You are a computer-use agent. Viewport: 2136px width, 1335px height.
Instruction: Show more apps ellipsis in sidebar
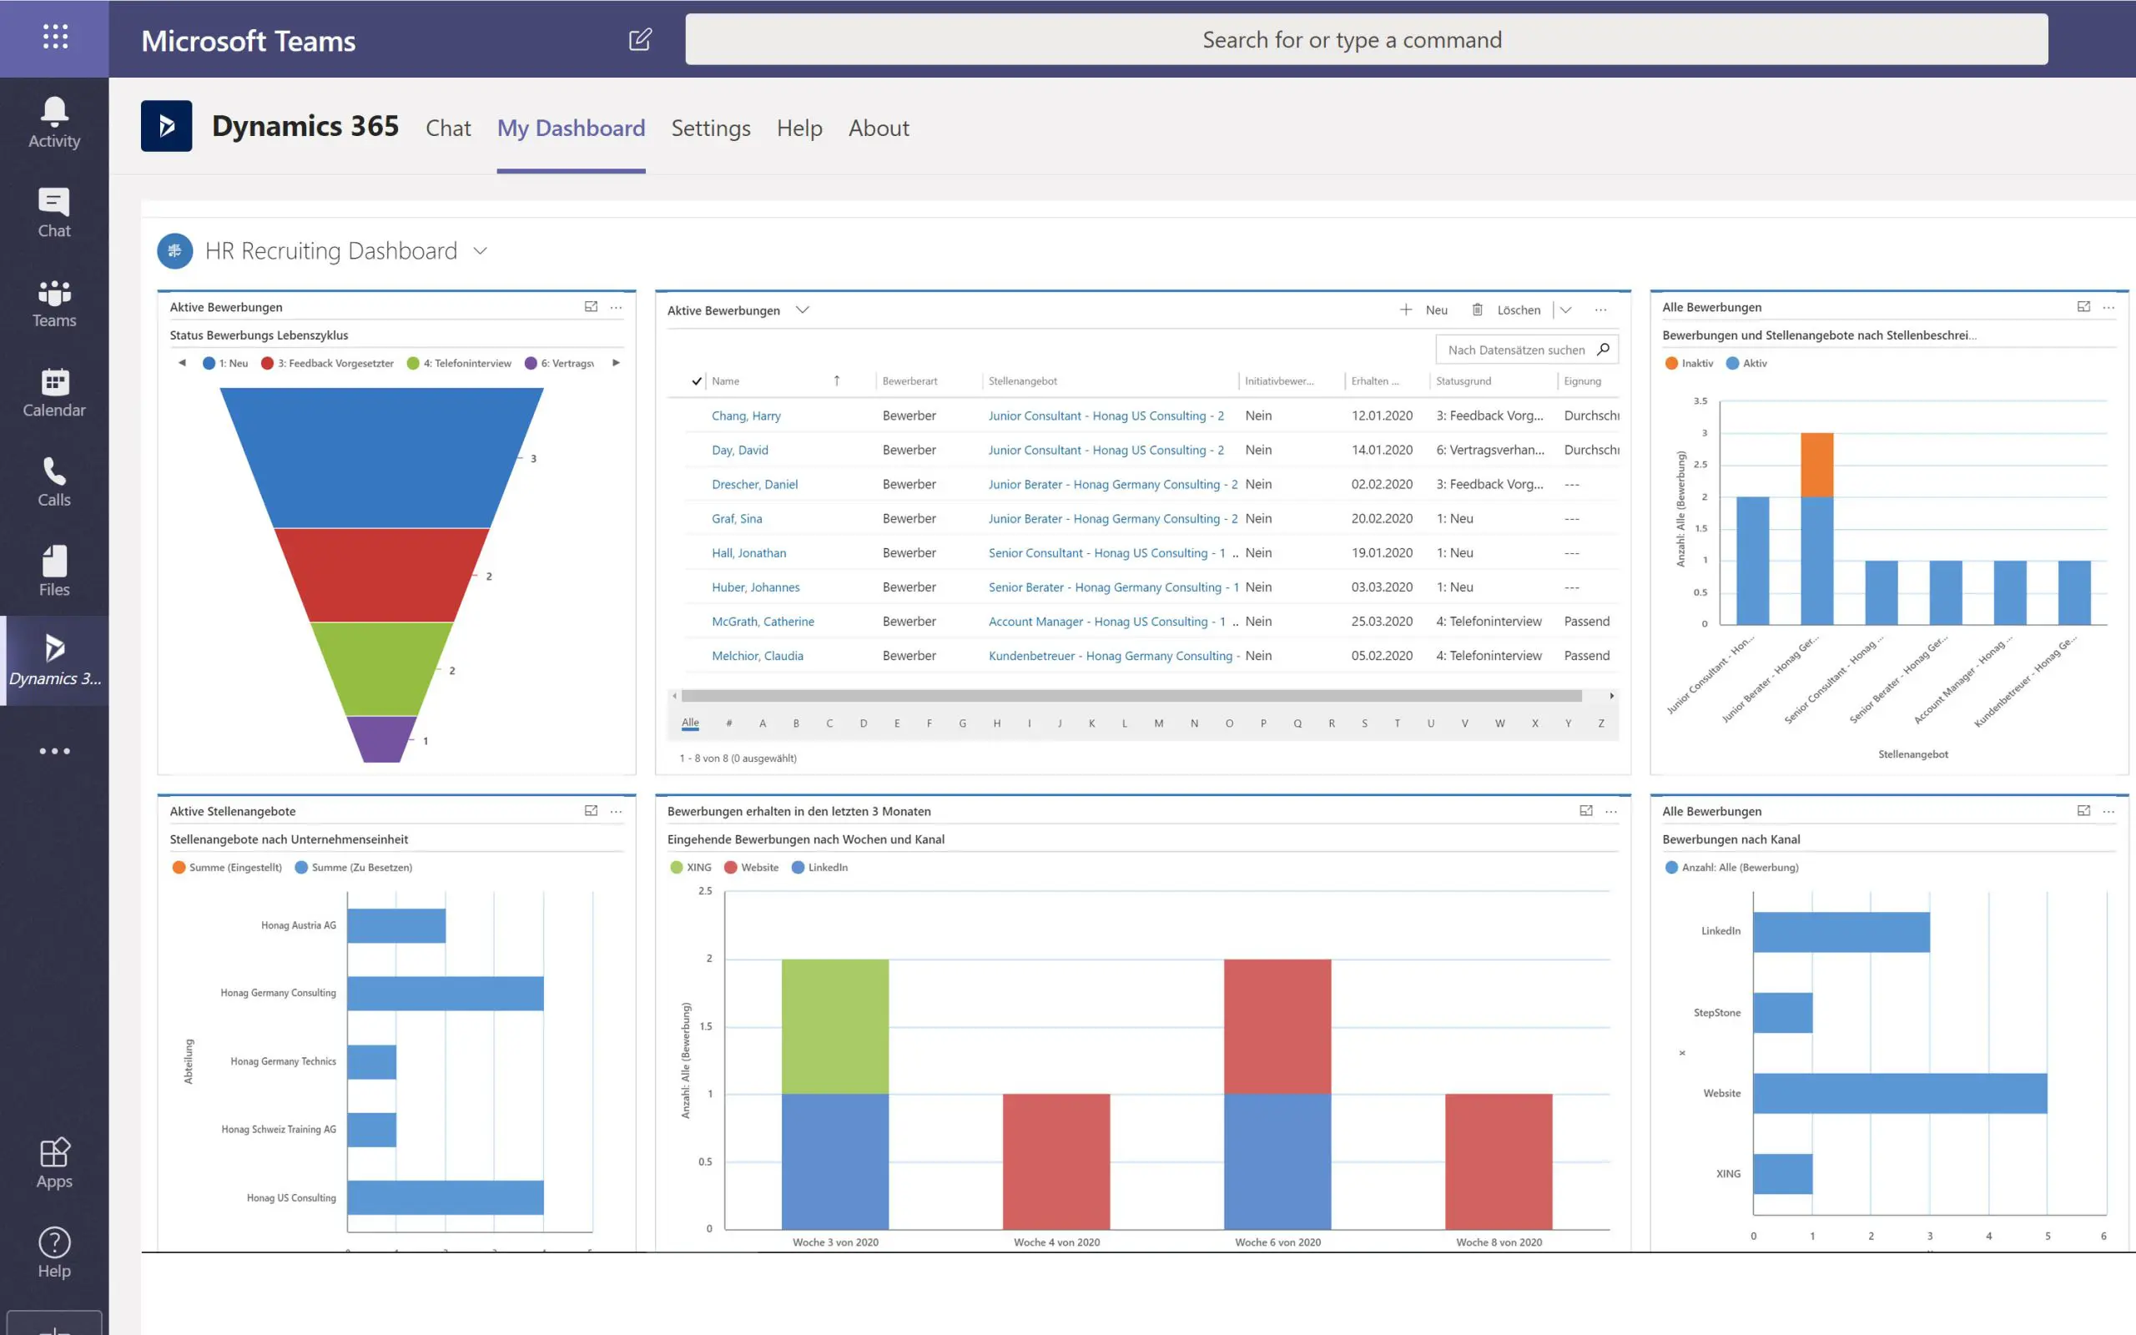54,752
